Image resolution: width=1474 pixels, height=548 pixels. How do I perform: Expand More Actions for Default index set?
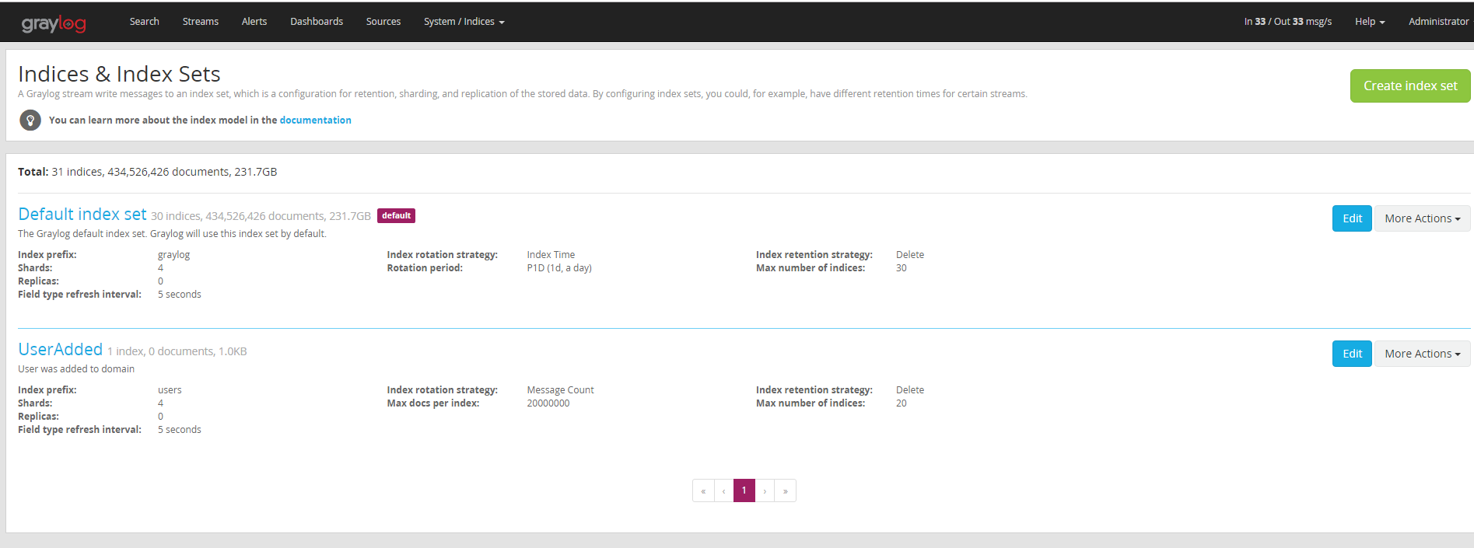click(x=1423, y=218)
